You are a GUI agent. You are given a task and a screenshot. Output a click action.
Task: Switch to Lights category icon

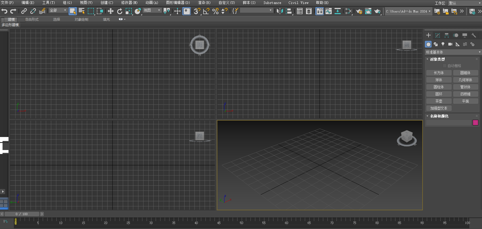(443, 44)
